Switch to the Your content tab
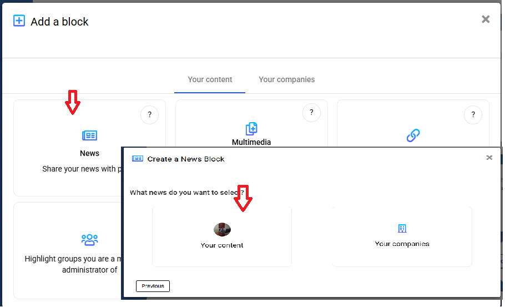Image resolution: width=505 pixels, height=307 pixels. (x=210, y=79)
